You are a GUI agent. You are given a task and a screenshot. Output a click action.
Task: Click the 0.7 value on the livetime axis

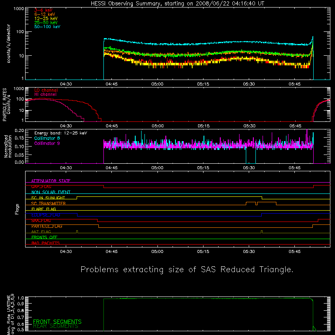[x=21, y=317]
